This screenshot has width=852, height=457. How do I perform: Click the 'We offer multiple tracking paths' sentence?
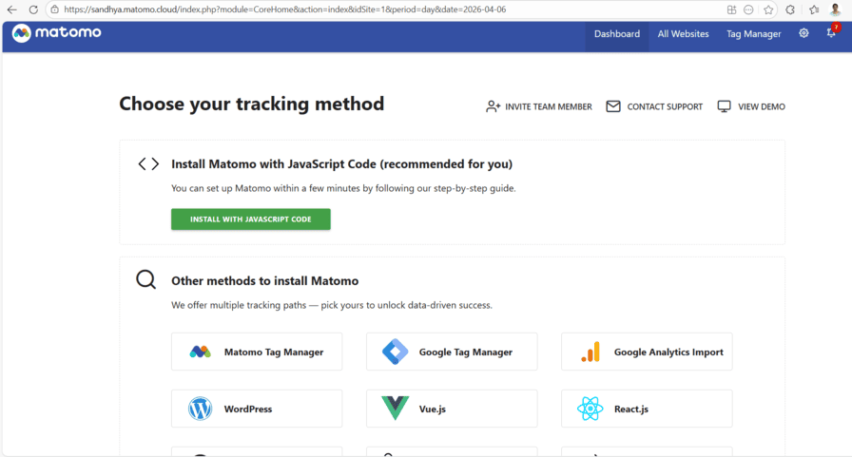coord(332,305)
